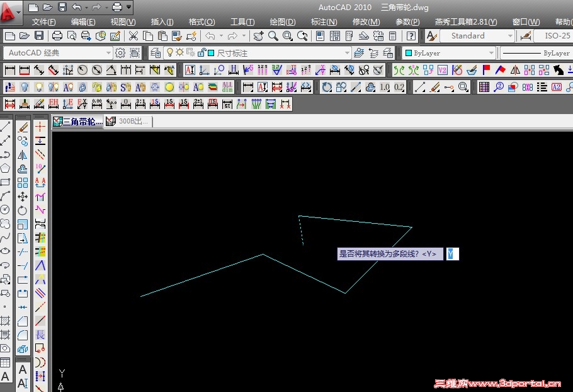This screenshot has width=573, height=392.
Task: Click the Make Object's Layer Current icon
Action: pos(359,53)
